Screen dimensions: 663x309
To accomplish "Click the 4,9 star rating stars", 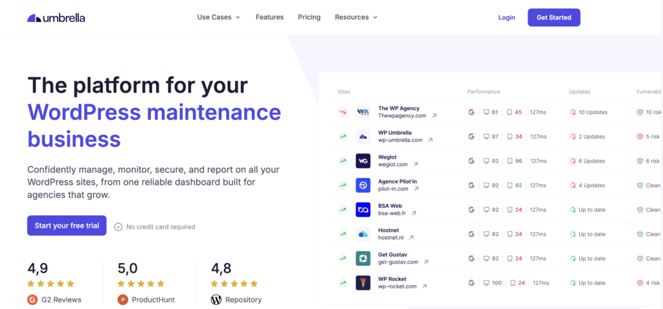I will click(x=51, y=284).
